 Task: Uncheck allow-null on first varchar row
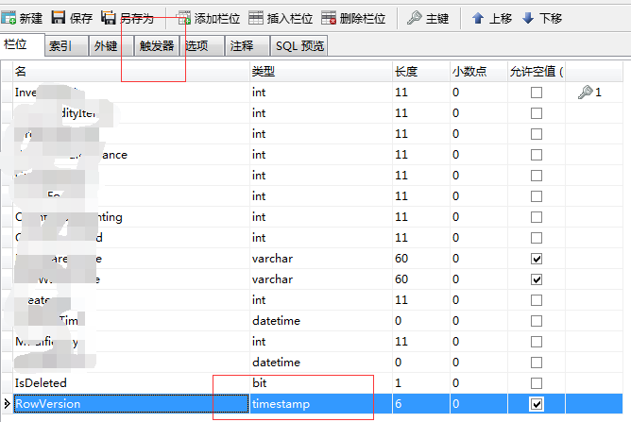pyautogui.click(x=537, y=259)
